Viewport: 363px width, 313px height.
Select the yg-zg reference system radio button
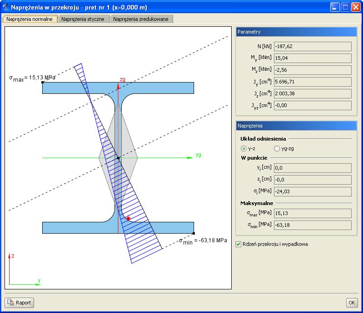click(x=277, y=149)
